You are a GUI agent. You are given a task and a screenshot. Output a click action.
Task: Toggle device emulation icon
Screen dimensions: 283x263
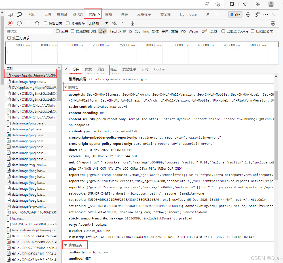(19, 14)
